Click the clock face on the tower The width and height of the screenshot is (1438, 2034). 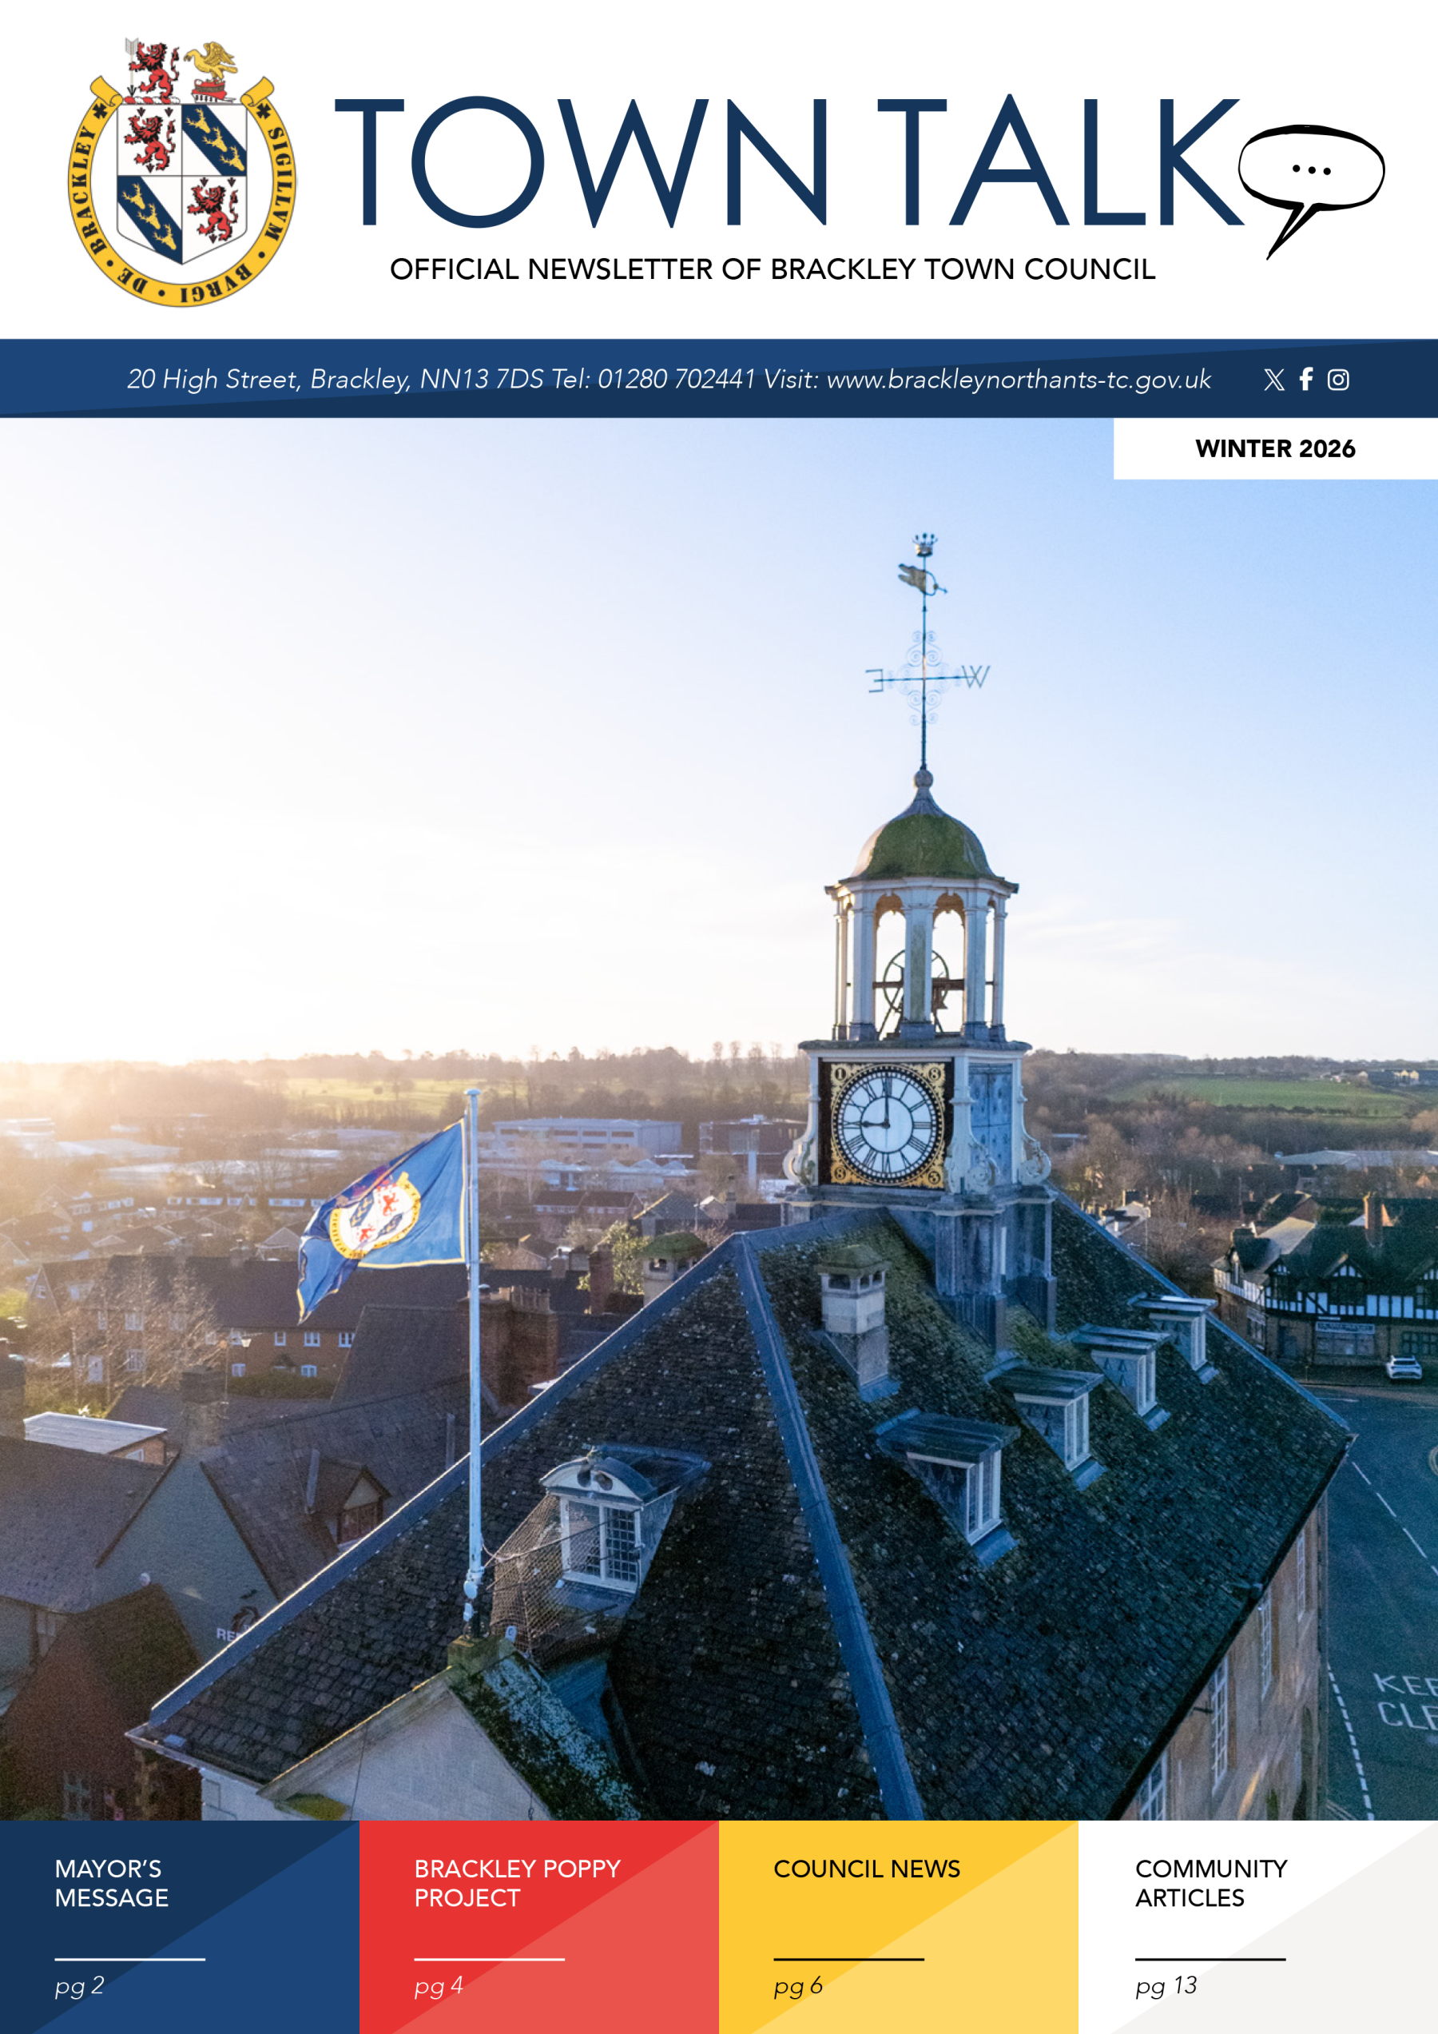pyautogui.click(x=886, y=1124)
